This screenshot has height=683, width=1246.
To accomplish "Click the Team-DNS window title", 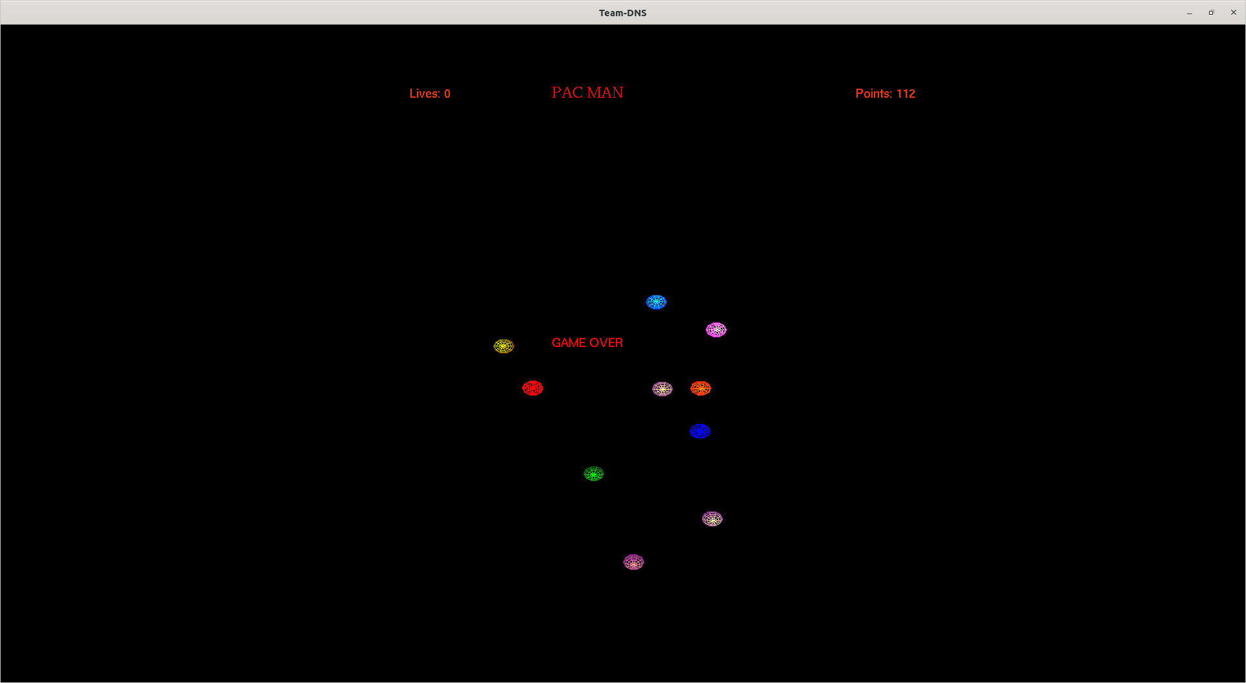I will pyautogui.click(x=622, y=13).
